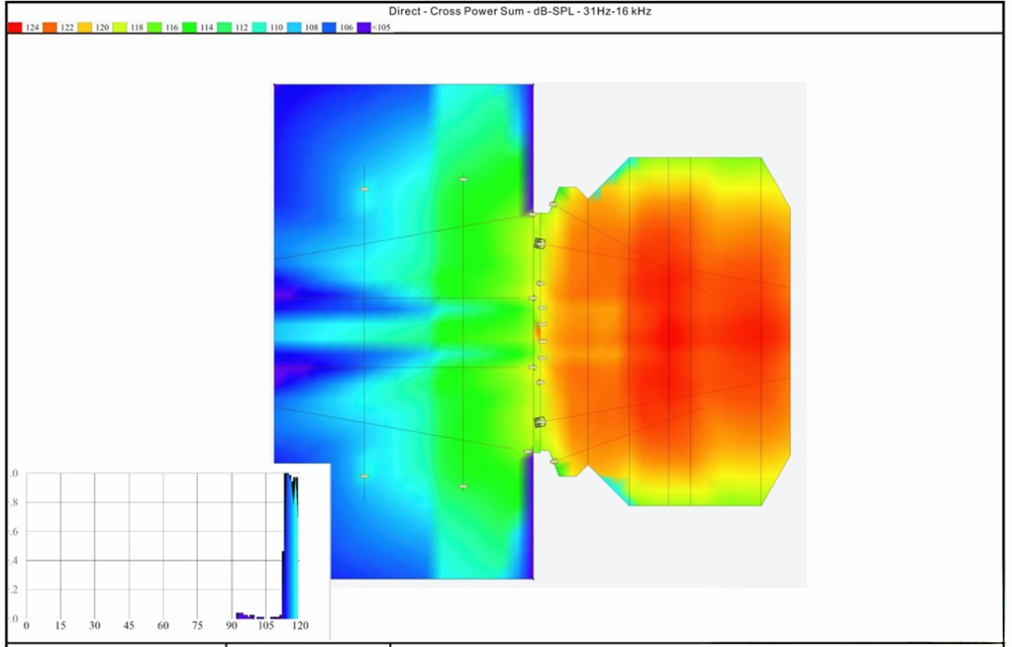Click the tallest bar in the histogram
This screenshot has height=647, width=1012.
tap(288, 544)
